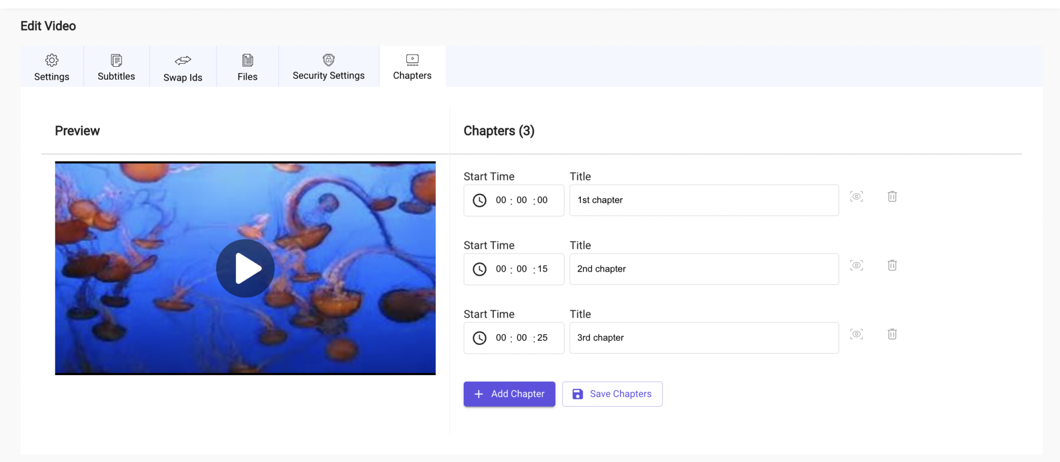
Task: Switch to the Security Settings tab
Action: (329, 67)
